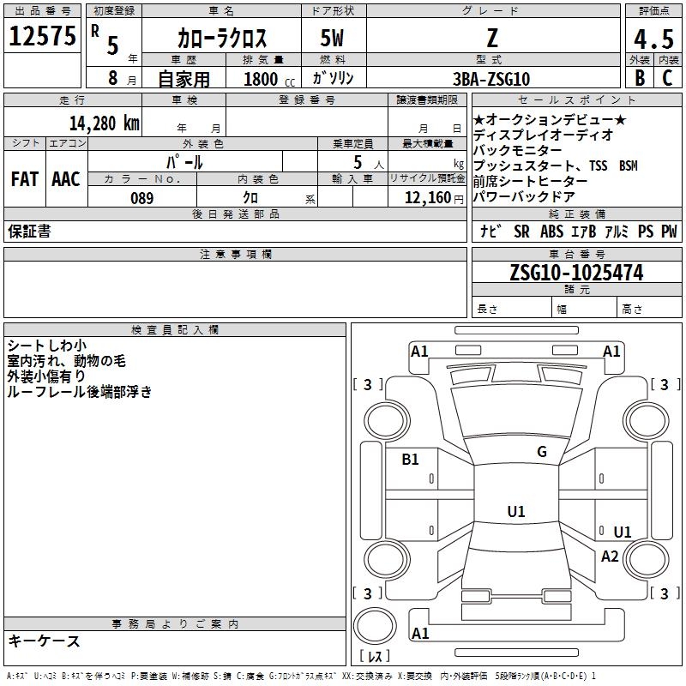Viewport: 686px width, 686px height.
Task: Select 初度登録 header
Action: coord(114,11)
